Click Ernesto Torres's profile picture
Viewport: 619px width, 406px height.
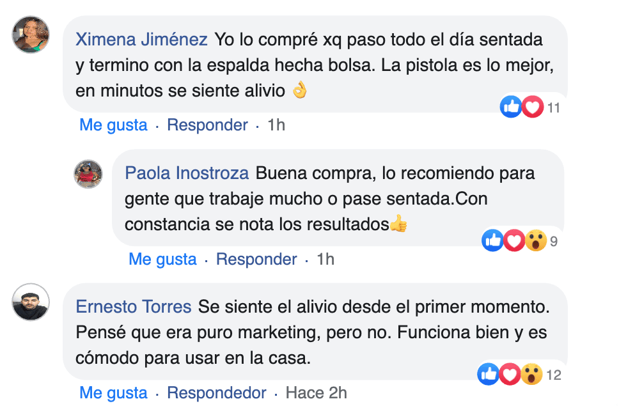[31, 302]
